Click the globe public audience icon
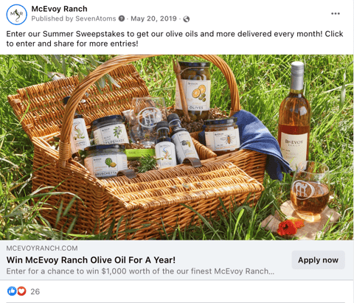 coord(187,19)
